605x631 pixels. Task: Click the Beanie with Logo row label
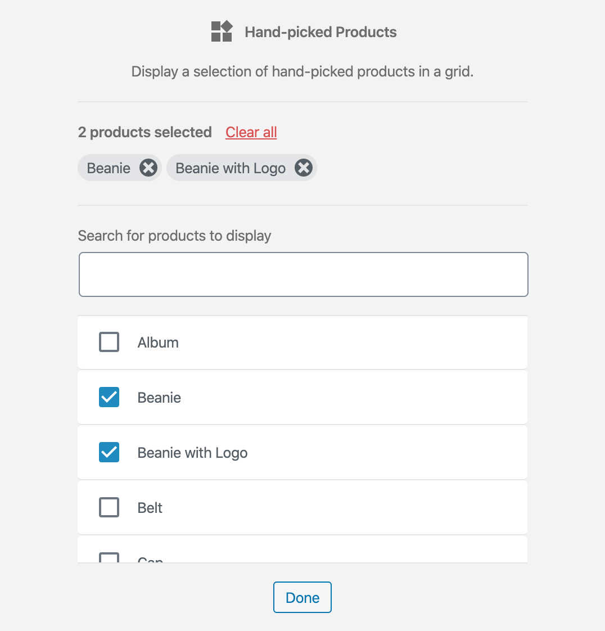tap(193, 453)
